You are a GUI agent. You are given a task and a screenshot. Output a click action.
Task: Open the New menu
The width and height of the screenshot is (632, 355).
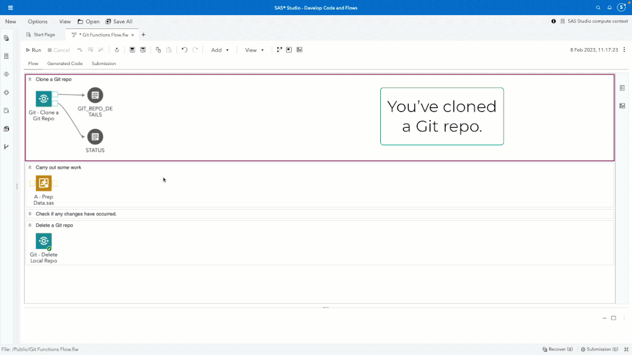pos(11,21)
